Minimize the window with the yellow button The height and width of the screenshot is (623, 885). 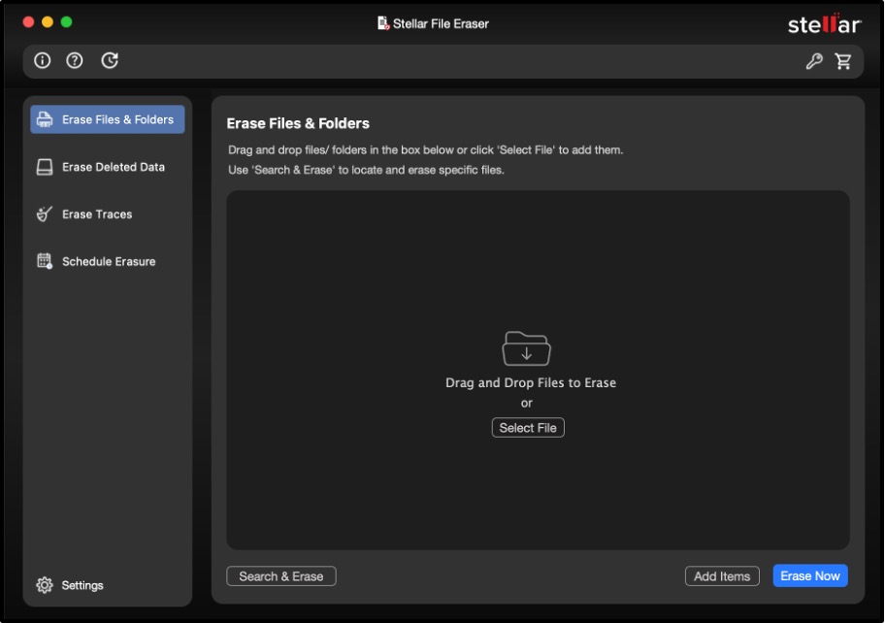coord(48,22)
